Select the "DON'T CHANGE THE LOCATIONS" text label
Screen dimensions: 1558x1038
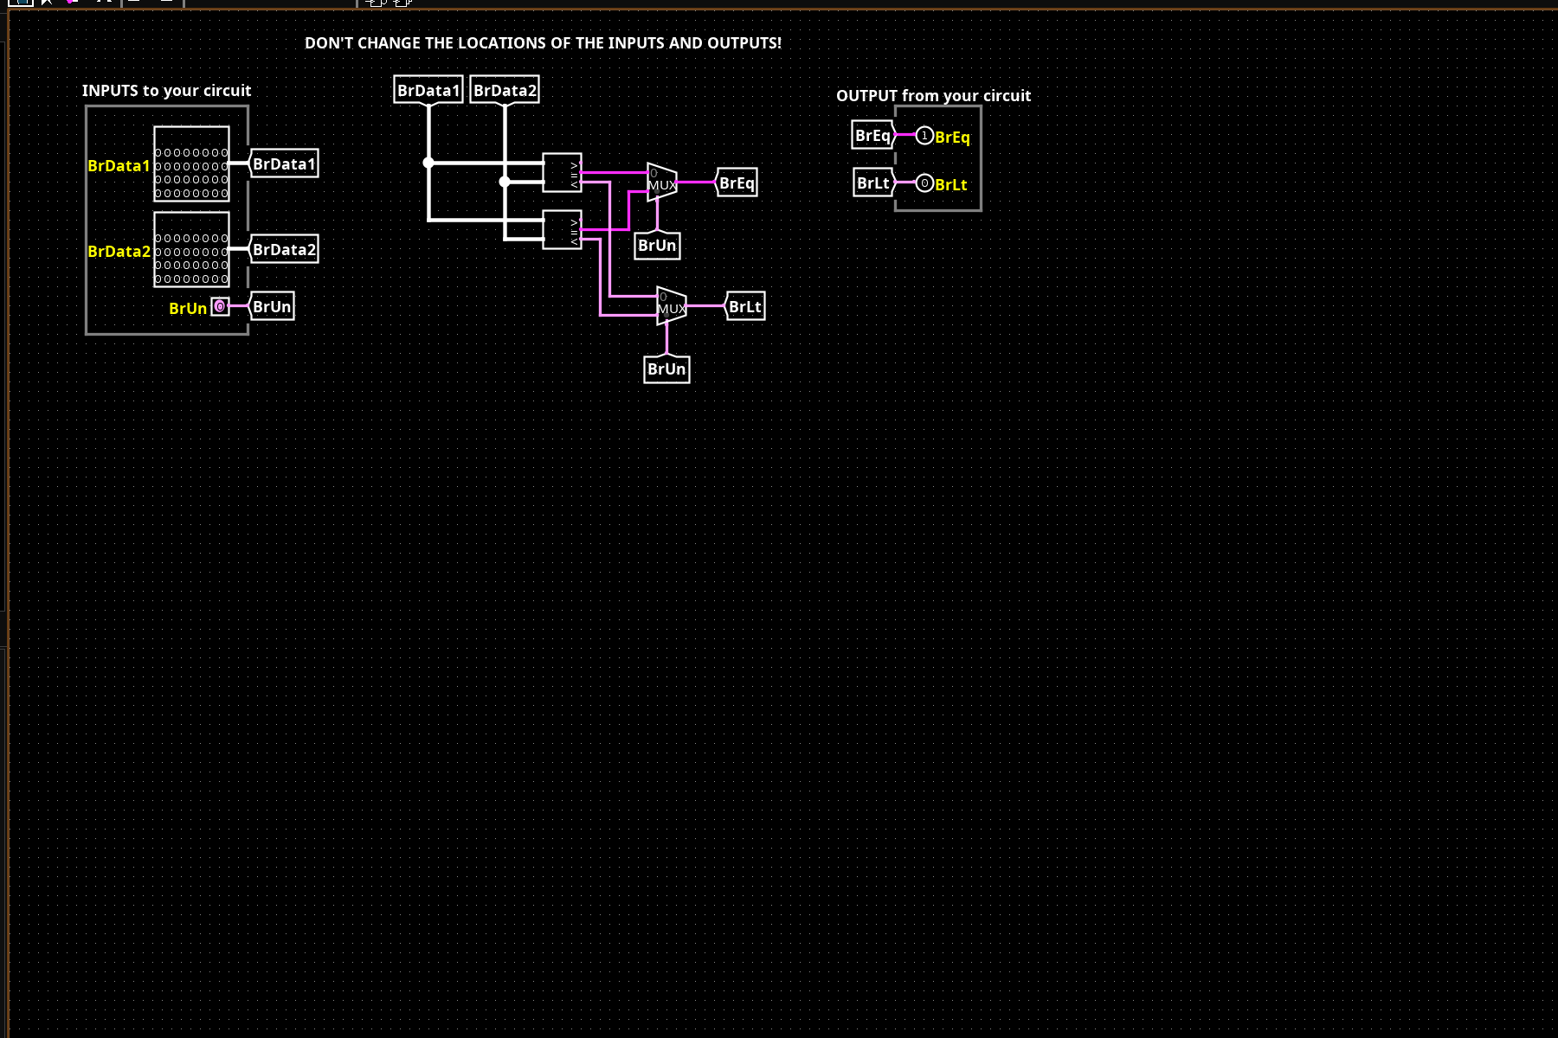point(543,43)
